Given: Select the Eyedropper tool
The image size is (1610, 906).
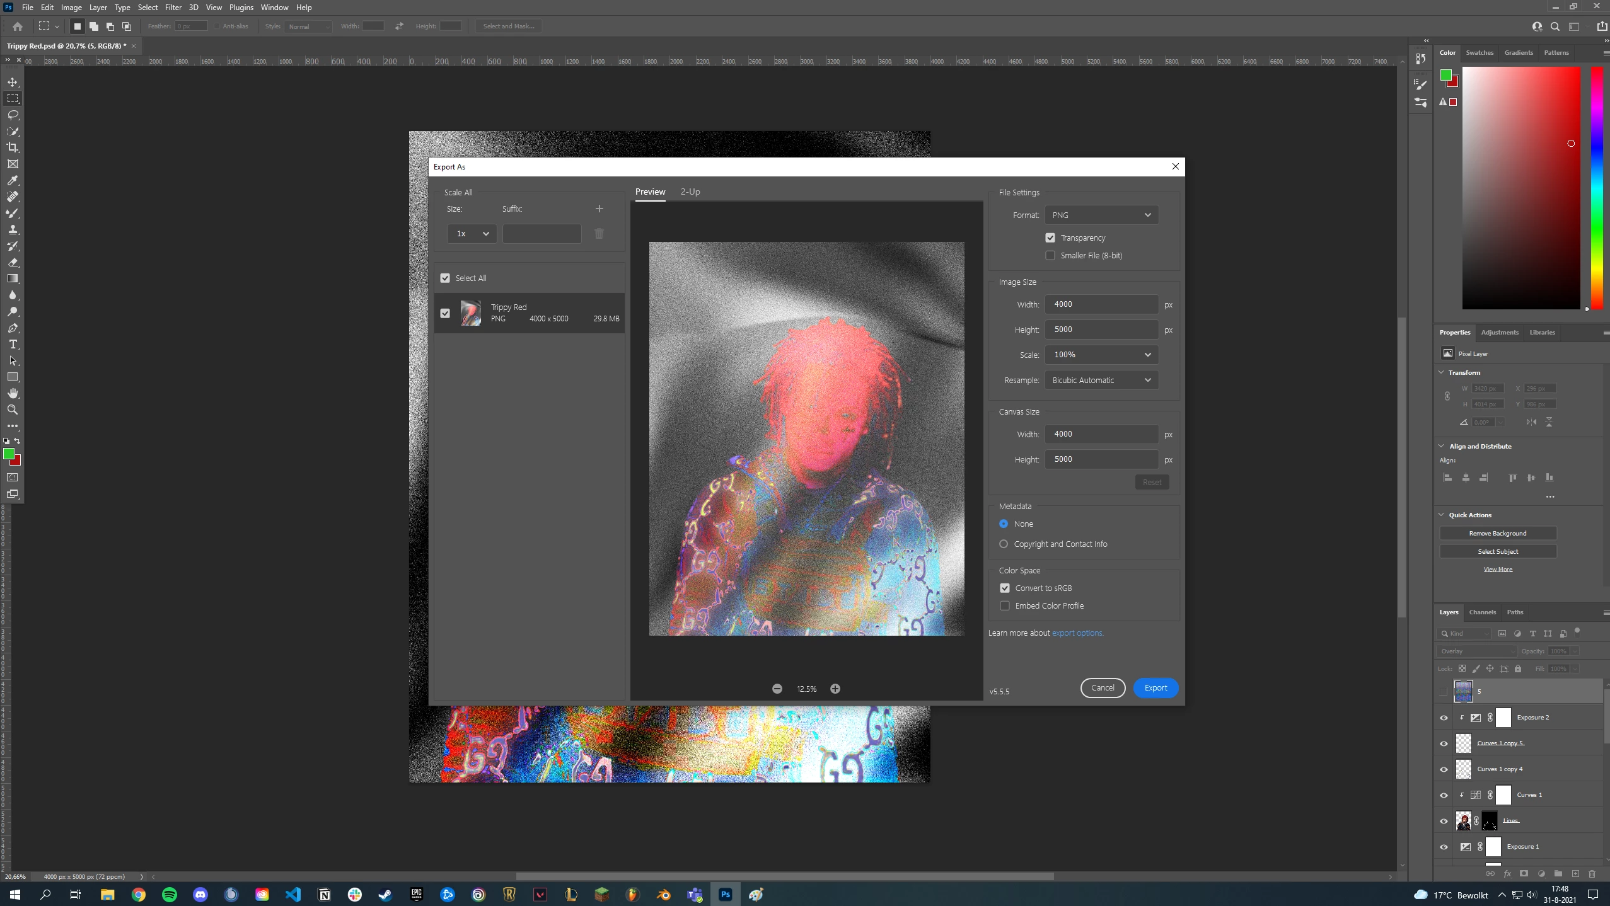Looking at the screenshot, I should pos(13,180).
